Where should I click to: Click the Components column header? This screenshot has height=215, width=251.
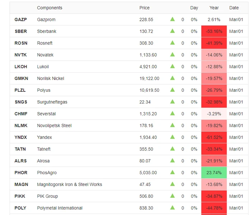[x=49, y=8]
